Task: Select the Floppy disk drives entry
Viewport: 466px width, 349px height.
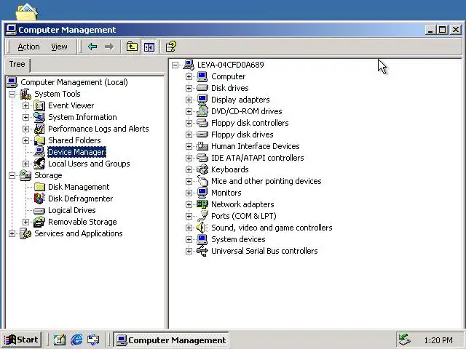Action: point(242,135)
